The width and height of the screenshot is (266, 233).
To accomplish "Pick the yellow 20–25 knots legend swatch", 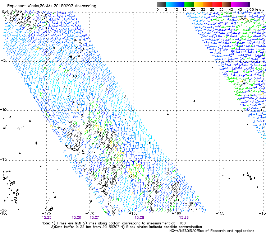I will click(x=198, y=4).
